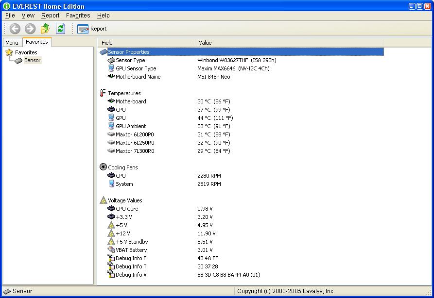This screenshot has height=298, width=434.
Task: Click the Motherboard Name board icon
Action: pos(111,76)
